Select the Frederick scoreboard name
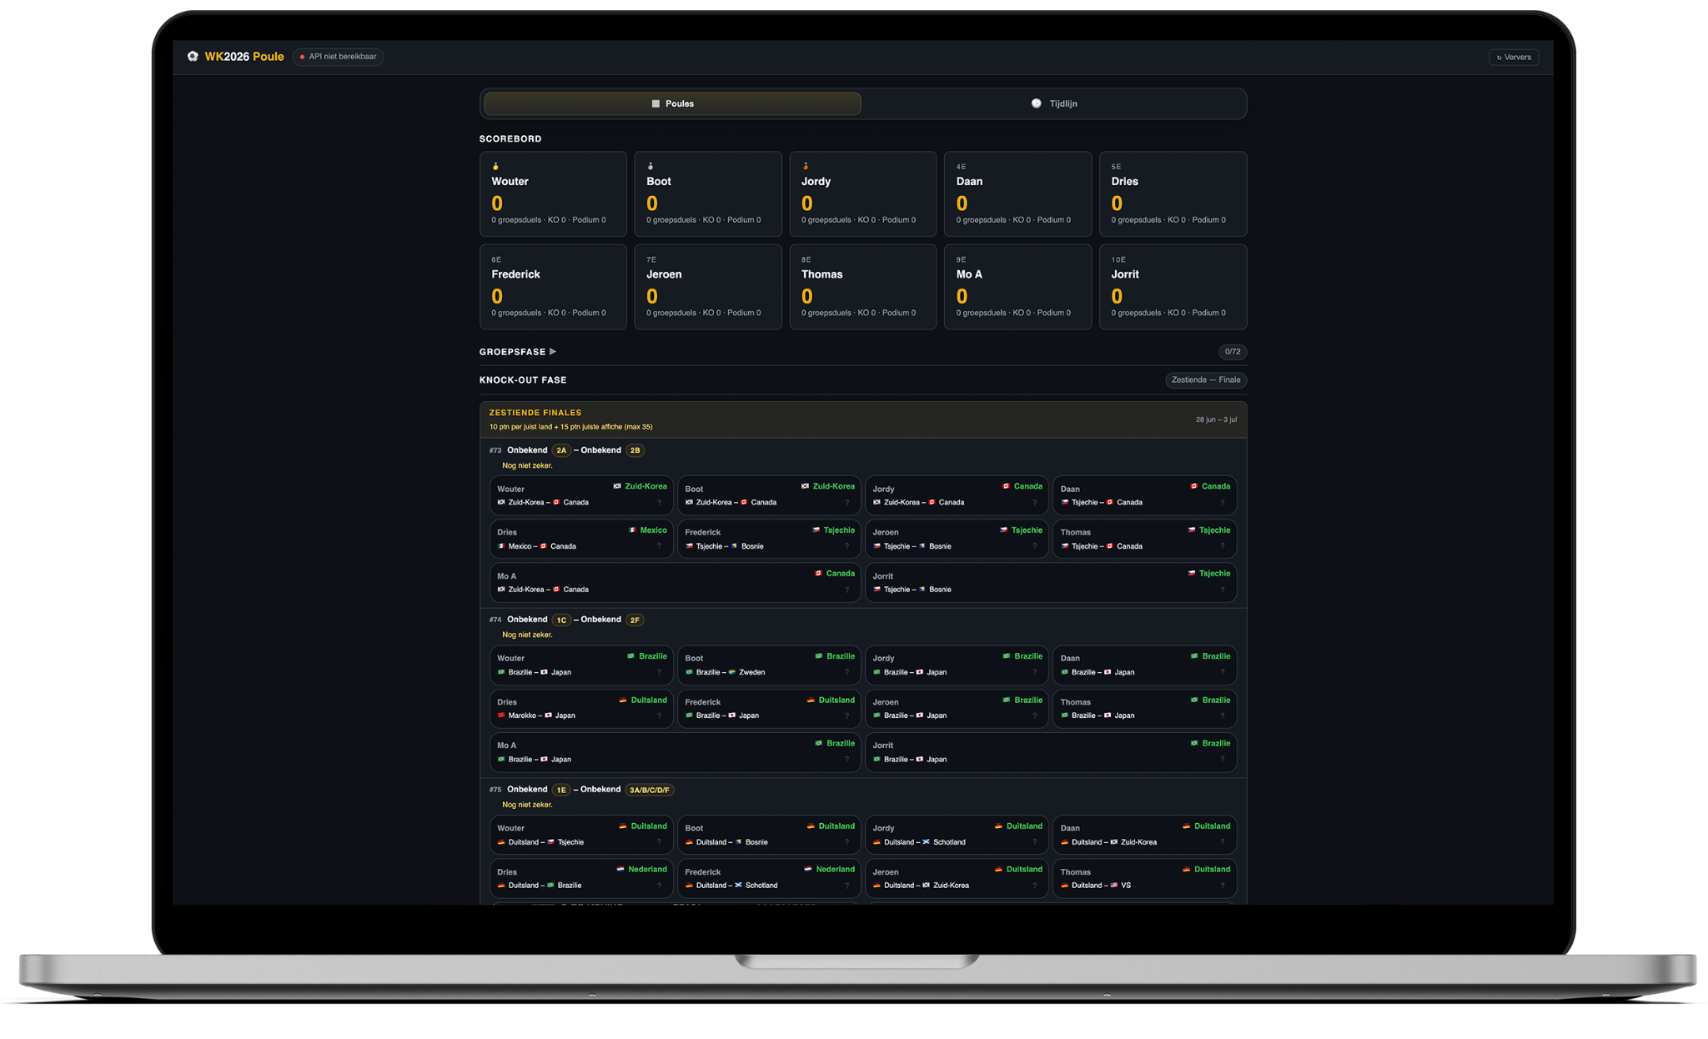Screen dimensions: 1708x1039 (x=515, y=274)
